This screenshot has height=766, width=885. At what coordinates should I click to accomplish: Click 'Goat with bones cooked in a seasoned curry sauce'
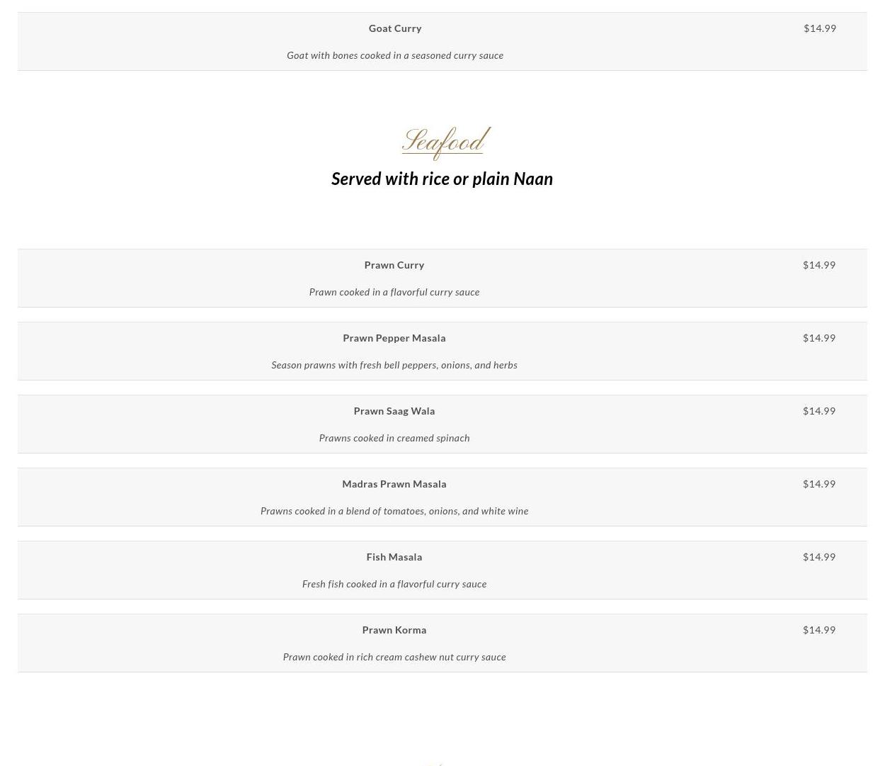coord(395,55)
